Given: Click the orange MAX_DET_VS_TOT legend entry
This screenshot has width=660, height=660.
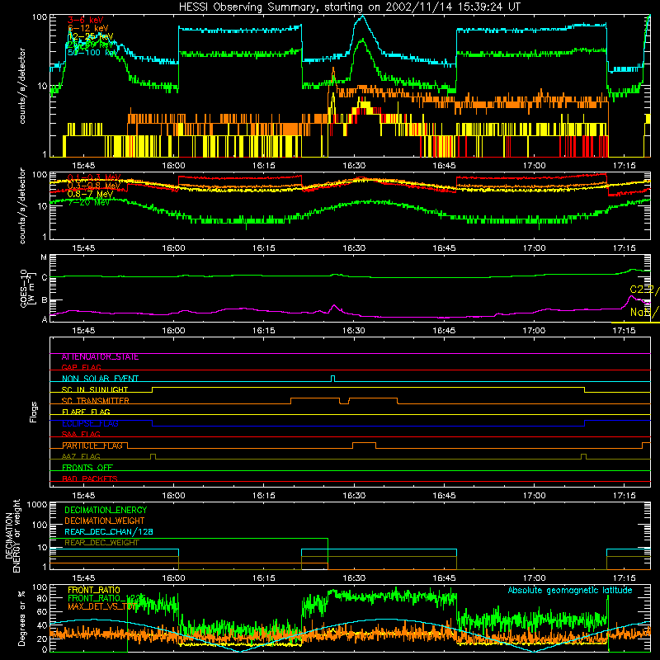Looking at the screenshot, I should point(101,607).
